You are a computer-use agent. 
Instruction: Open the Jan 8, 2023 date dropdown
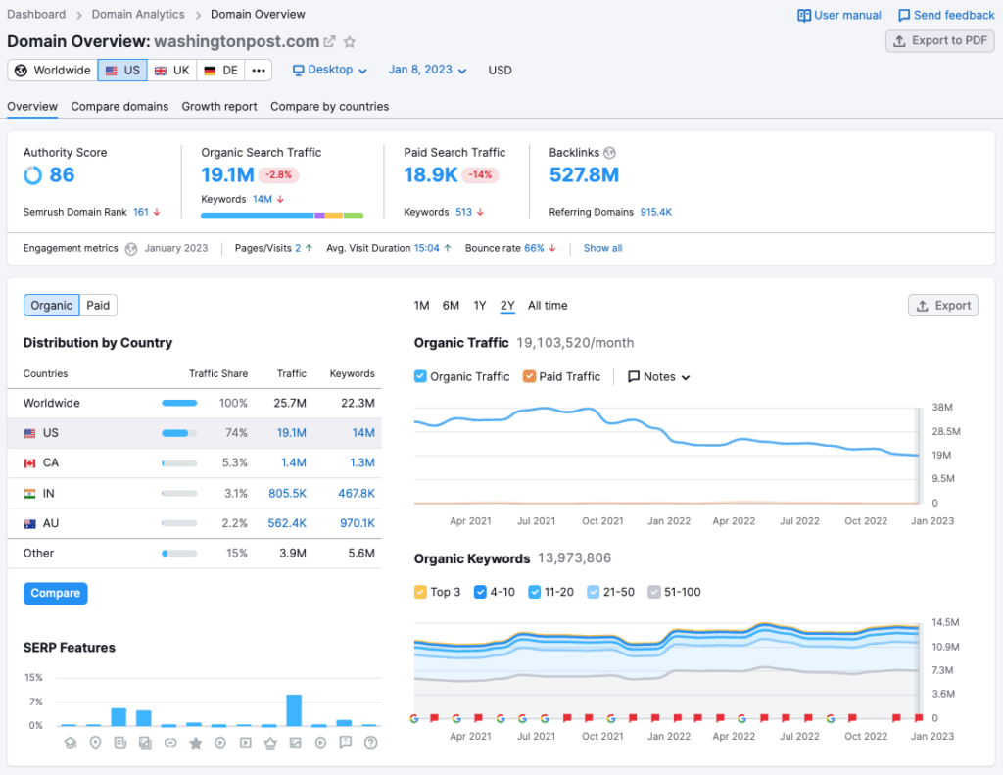pyautogui.click(x=427, y=70)
